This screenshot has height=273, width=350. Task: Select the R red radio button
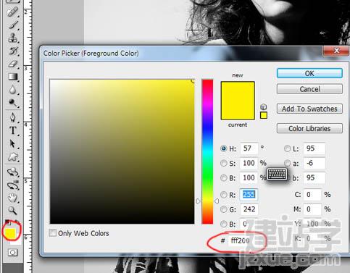tap(224, 195)
